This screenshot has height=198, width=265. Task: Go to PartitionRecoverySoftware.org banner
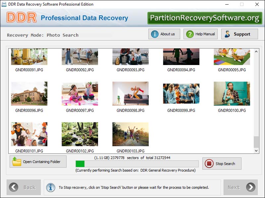click(205, 18)
